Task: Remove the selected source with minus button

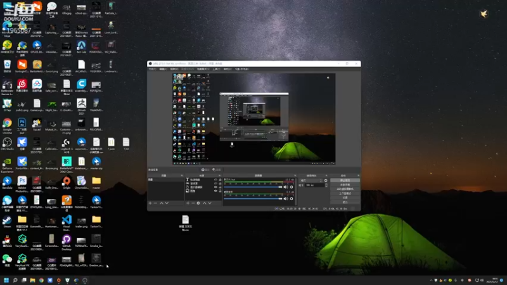Action: tap(193, 203)
